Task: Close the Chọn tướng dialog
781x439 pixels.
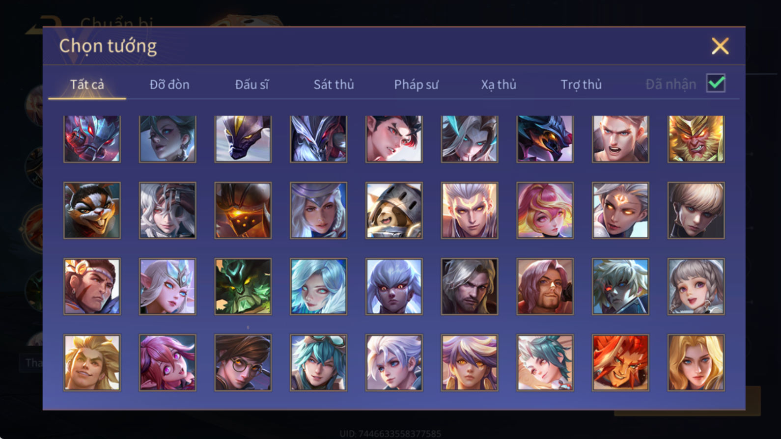Action: coord(720,46)
